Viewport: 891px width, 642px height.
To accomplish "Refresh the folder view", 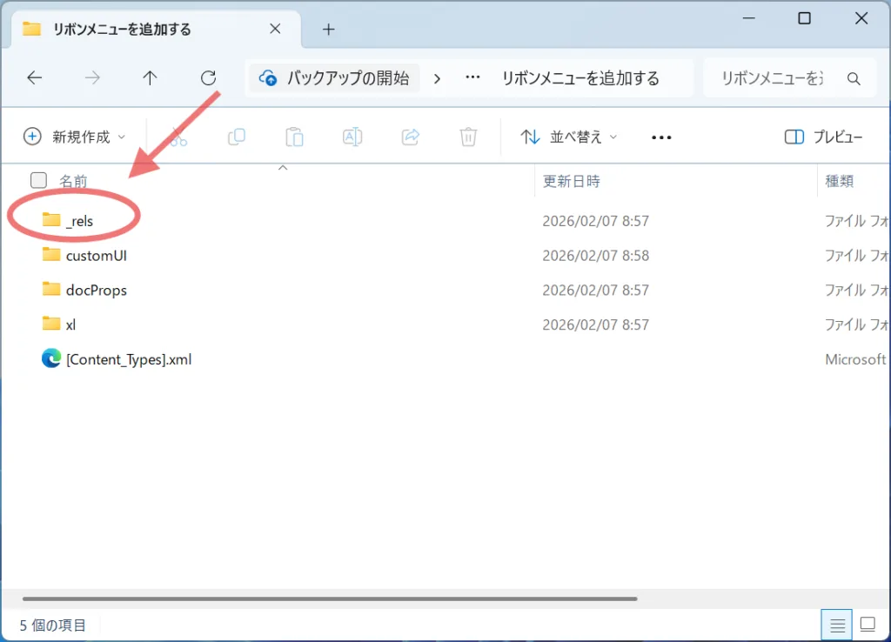I will pos(208,77).
